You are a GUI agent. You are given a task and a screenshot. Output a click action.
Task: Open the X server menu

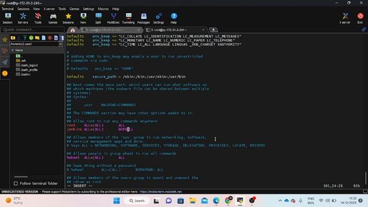coord(49,9)
